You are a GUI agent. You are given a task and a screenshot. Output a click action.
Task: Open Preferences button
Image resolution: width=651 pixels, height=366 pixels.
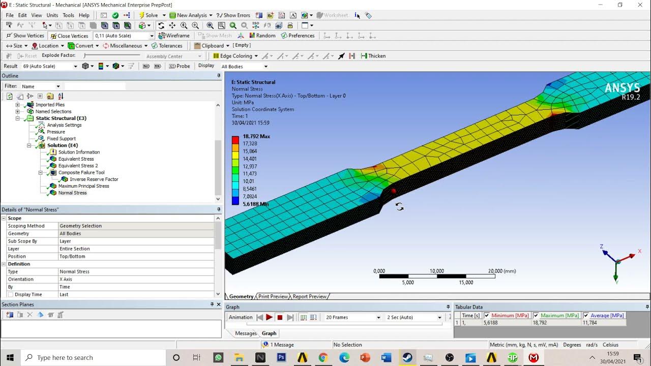[x=298, y=36]
